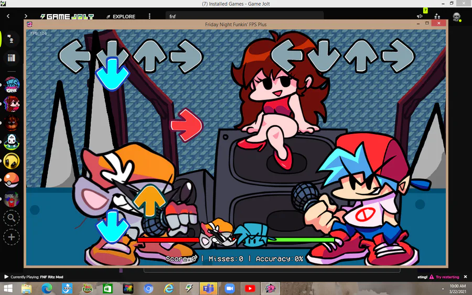
Task: Open the Windows Start button
Action: click(x=8, y=289)
